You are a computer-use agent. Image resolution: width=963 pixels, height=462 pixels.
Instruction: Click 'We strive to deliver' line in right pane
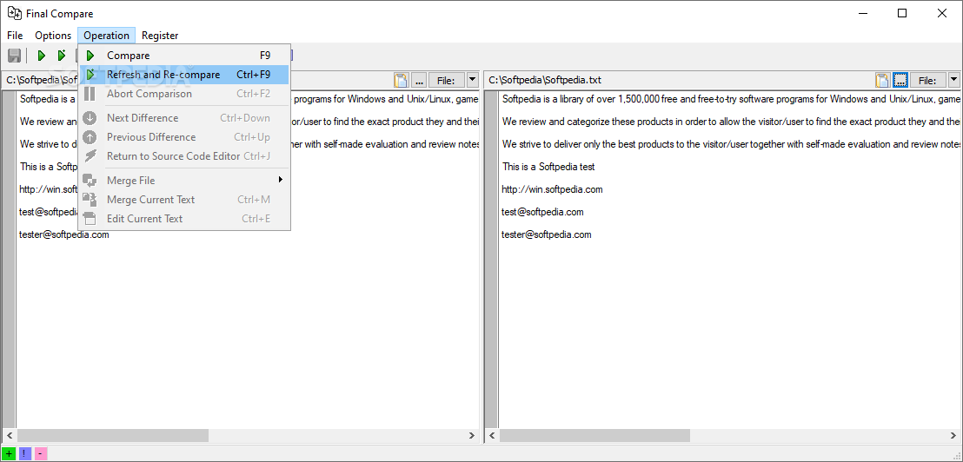(731, 144)
